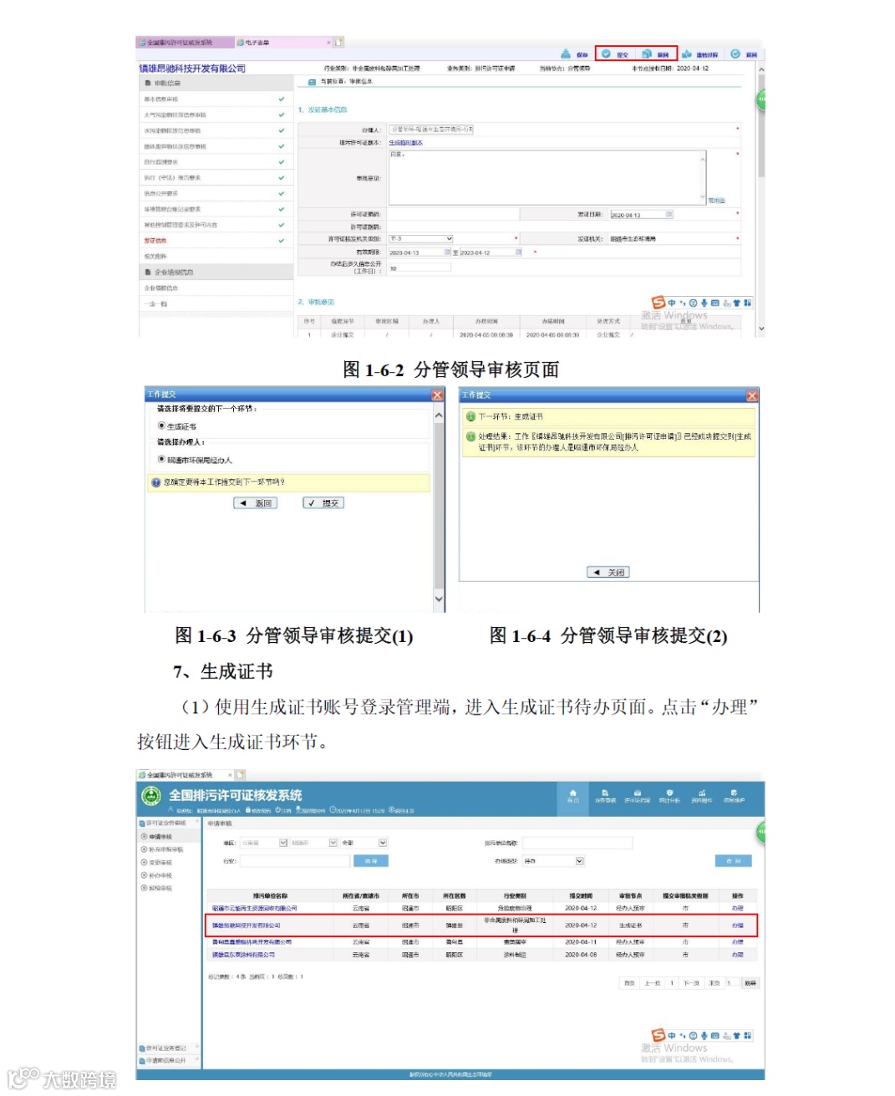This screenshot has width=895, height=1096.
Task: Open calendar icon for validity start date 2020-04-13
Action: 447,252
